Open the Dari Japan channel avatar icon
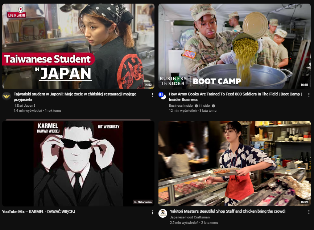 click(7, 97)
